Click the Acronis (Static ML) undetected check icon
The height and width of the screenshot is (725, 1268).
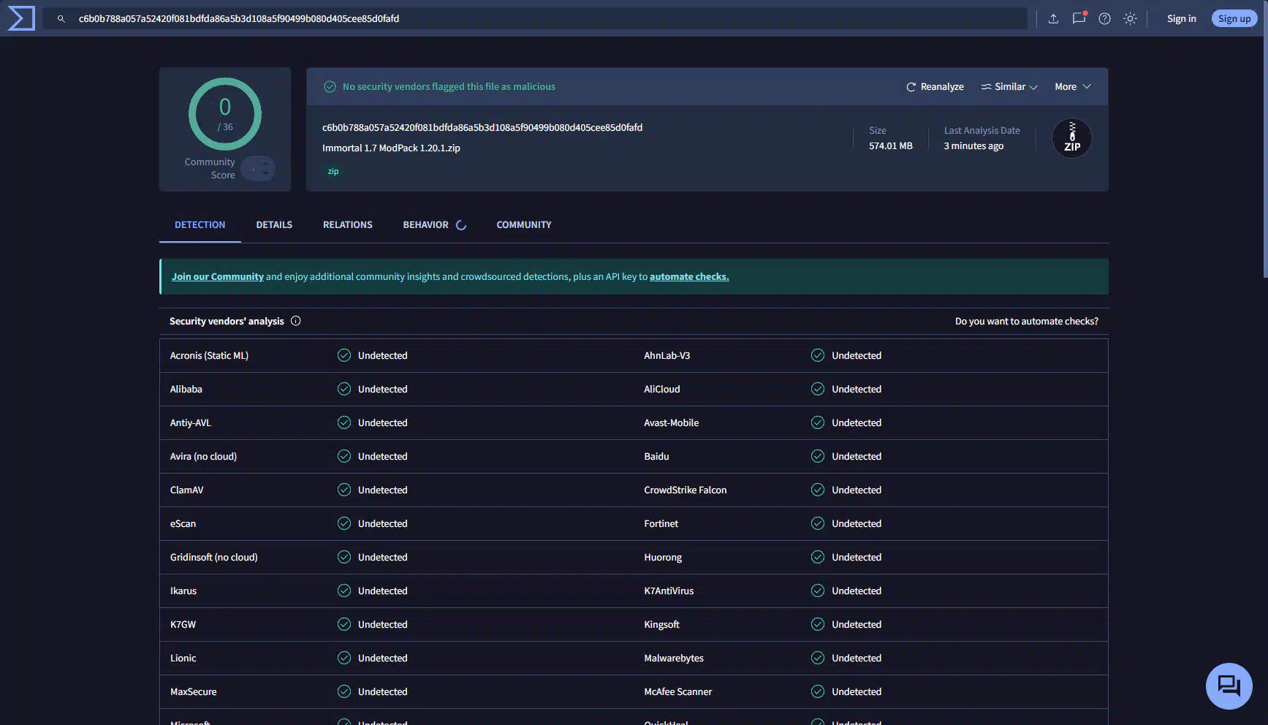pos(344,355)
